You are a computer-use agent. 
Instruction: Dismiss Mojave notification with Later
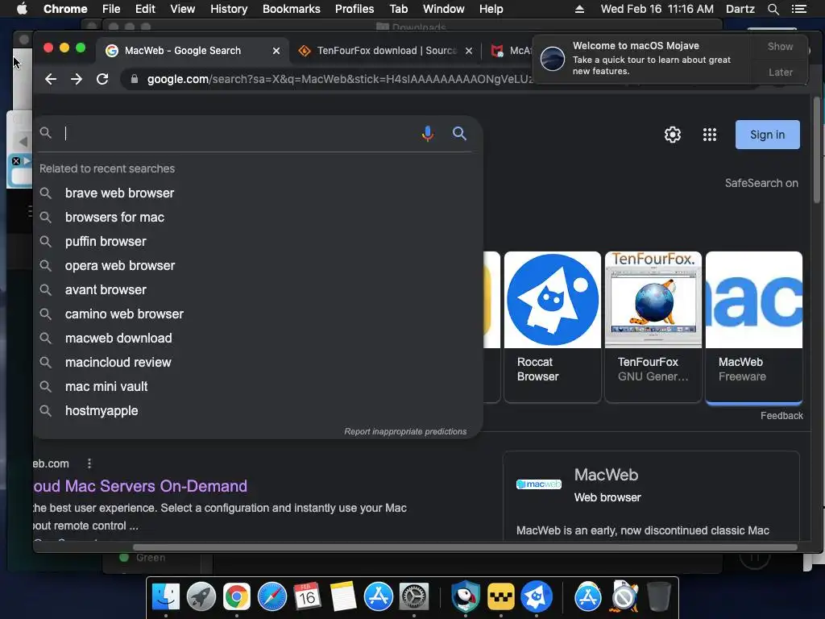coord(780,72)
